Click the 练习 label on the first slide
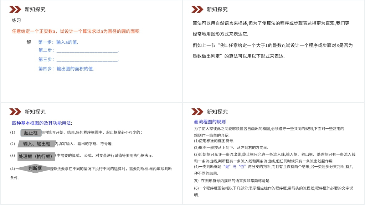Viewport: 365px width, 205px height. 16,21
